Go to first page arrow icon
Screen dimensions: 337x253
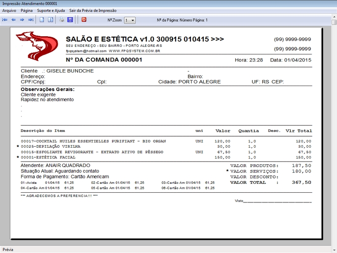tap(5, 20)
